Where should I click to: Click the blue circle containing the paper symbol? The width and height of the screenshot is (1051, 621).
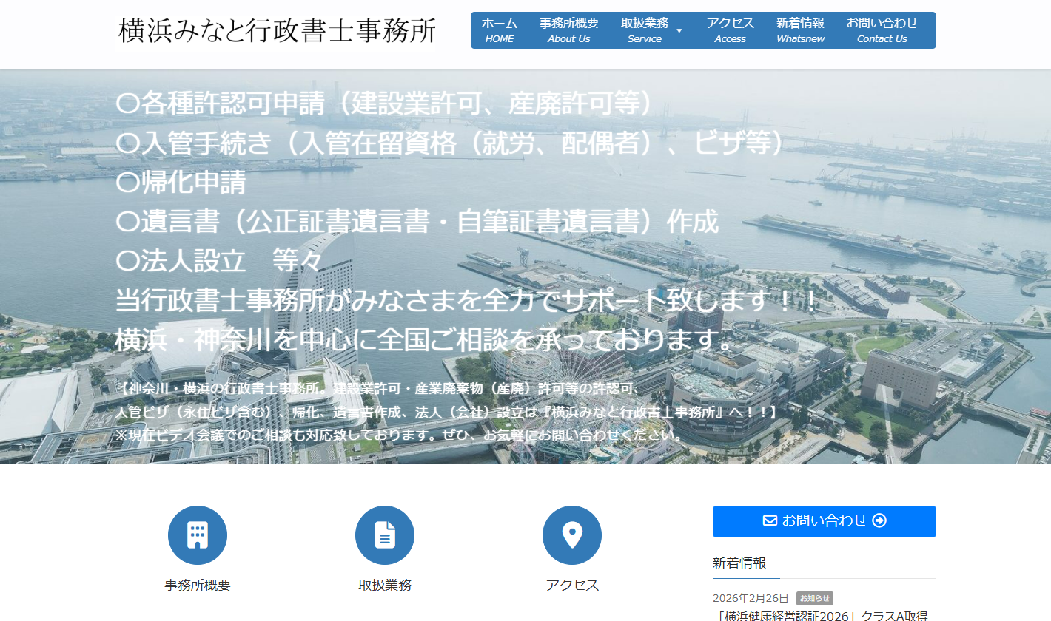point(385,535)
